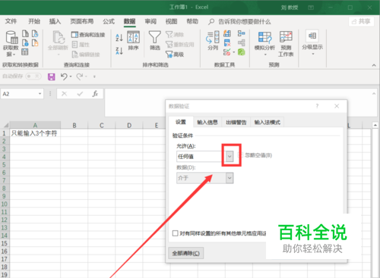
Task: Select the 输入信息 tab in dialog
Action: point(207,123)
